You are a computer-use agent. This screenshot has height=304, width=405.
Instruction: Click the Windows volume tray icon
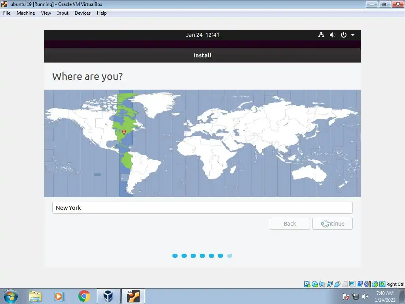[x=365, y=296]
